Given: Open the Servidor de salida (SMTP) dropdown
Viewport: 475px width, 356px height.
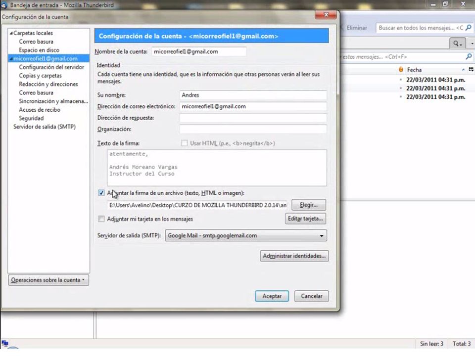Looking at the screenshot, I should point(246,235).
